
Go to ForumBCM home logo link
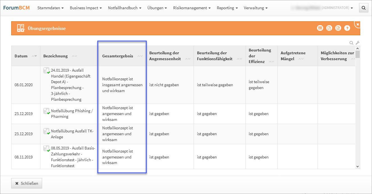[16, 8]
